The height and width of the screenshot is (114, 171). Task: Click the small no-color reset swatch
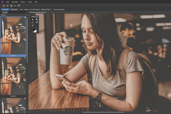pos(33,32)
